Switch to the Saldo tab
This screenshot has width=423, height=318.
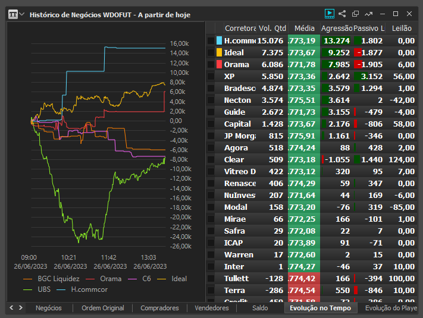point(260,308)
